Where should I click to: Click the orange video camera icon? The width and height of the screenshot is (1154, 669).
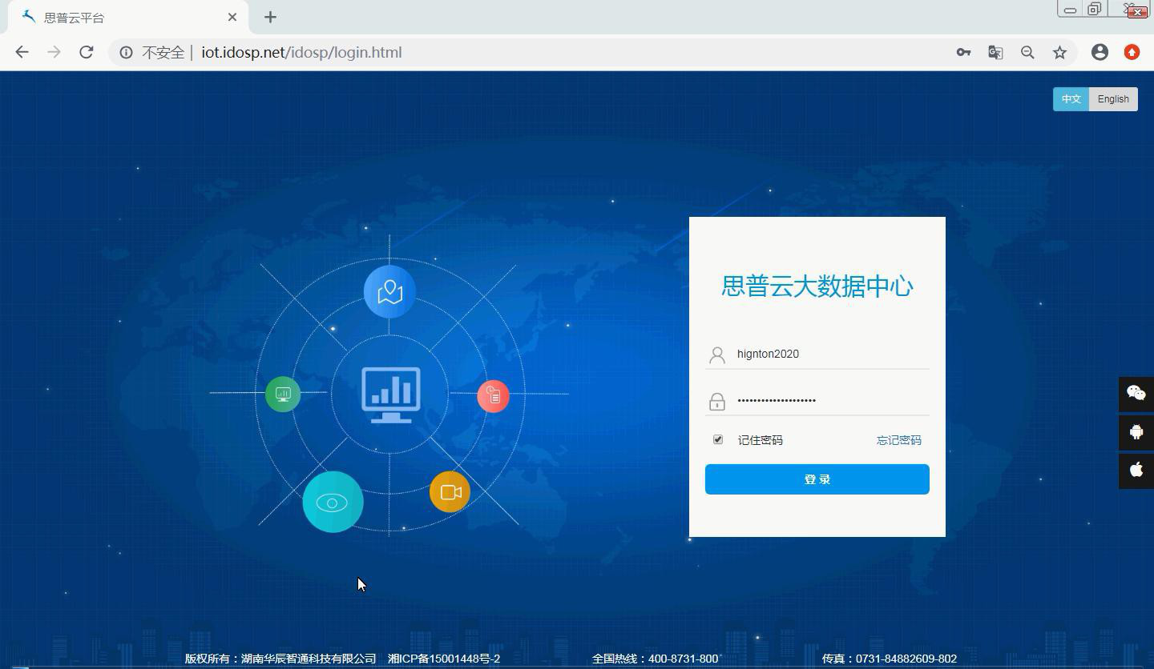tap(450, 492)
